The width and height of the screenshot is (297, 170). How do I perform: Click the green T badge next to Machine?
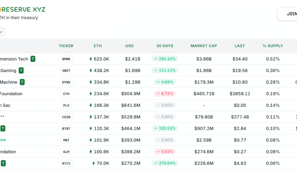coord(22,82)
